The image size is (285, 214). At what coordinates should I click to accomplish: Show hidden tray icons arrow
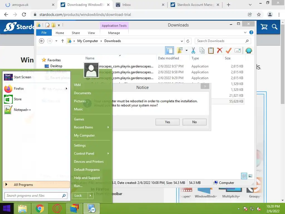point(239,209)
